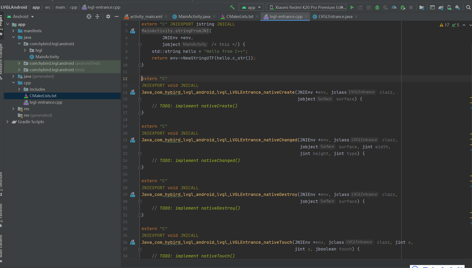
Task: Click the Collapse All icon in Project panel
Action: coord(97,17)
